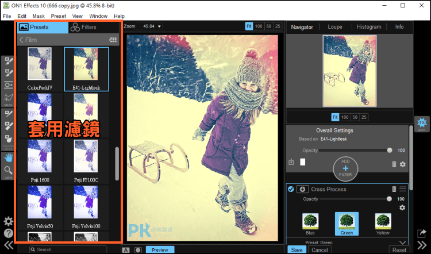This screenshot has height=254, width=431.
Task: Open Overall Settings gear options
Action: (403, 164)
